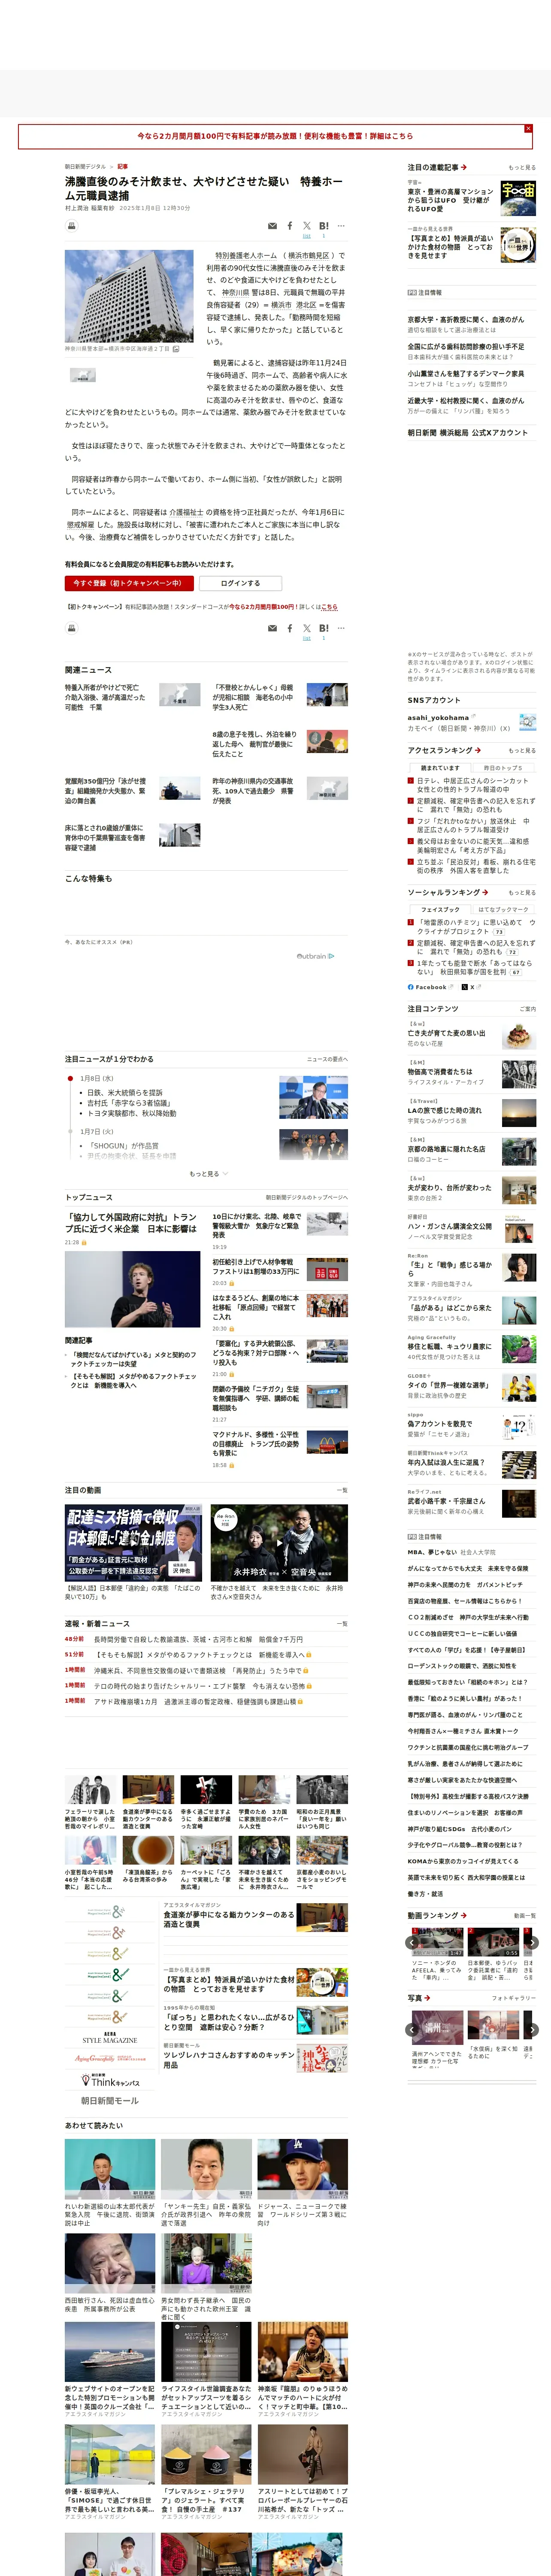The width and height of the screenshot is (551, 2576).
Task: Open もっと見る next to アクセスランキング
Action: click(521, 750)
